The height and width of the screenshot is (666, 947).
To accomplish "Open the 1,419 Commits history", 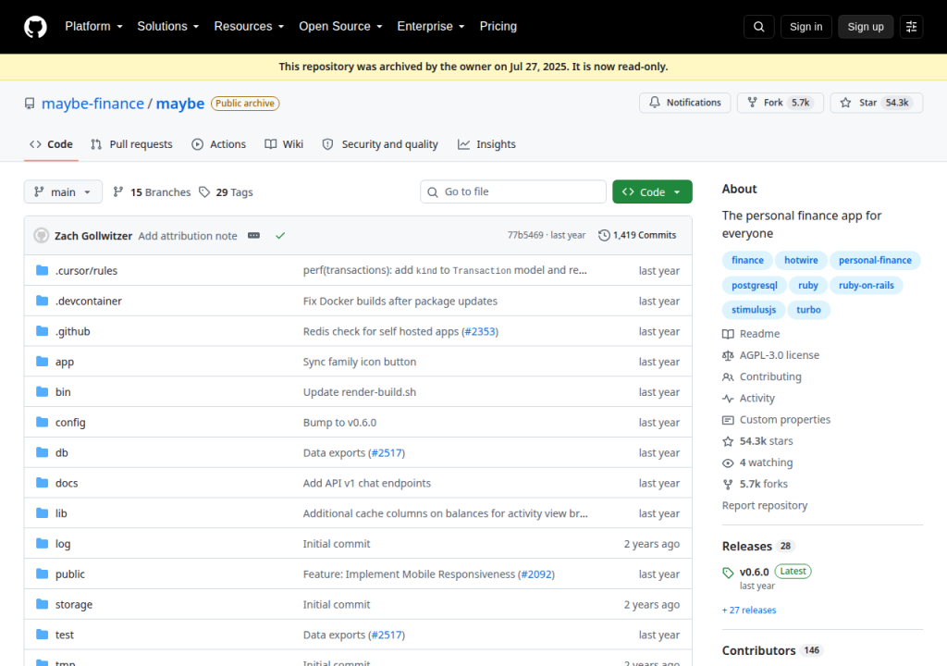I will point(637,235).
